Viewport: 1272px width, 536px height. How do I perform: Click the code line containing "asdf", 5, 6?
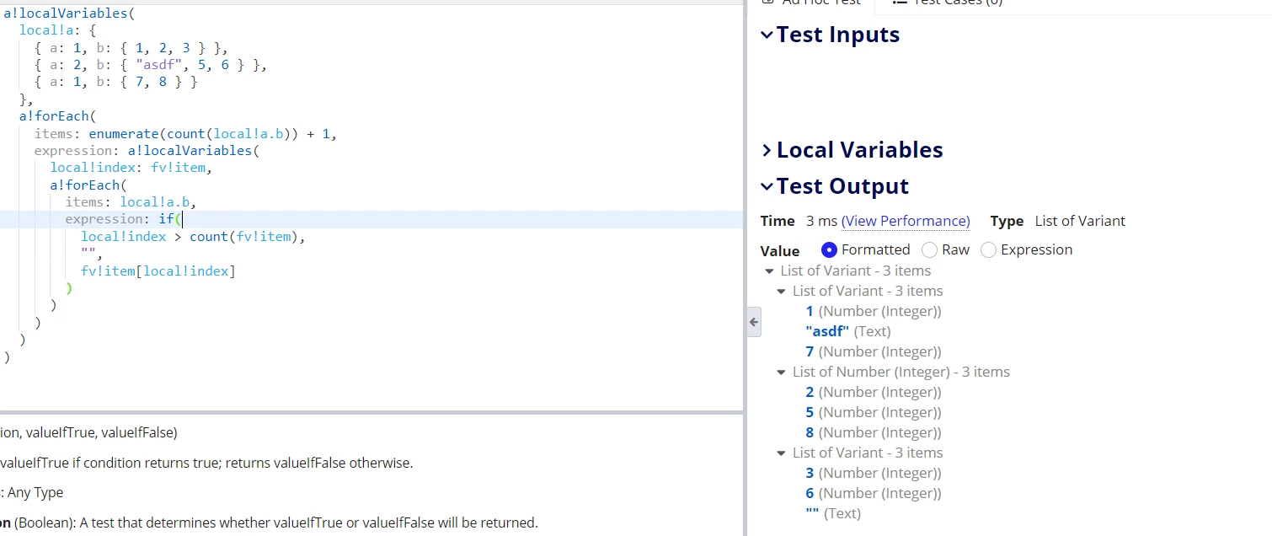click(151, 65)
